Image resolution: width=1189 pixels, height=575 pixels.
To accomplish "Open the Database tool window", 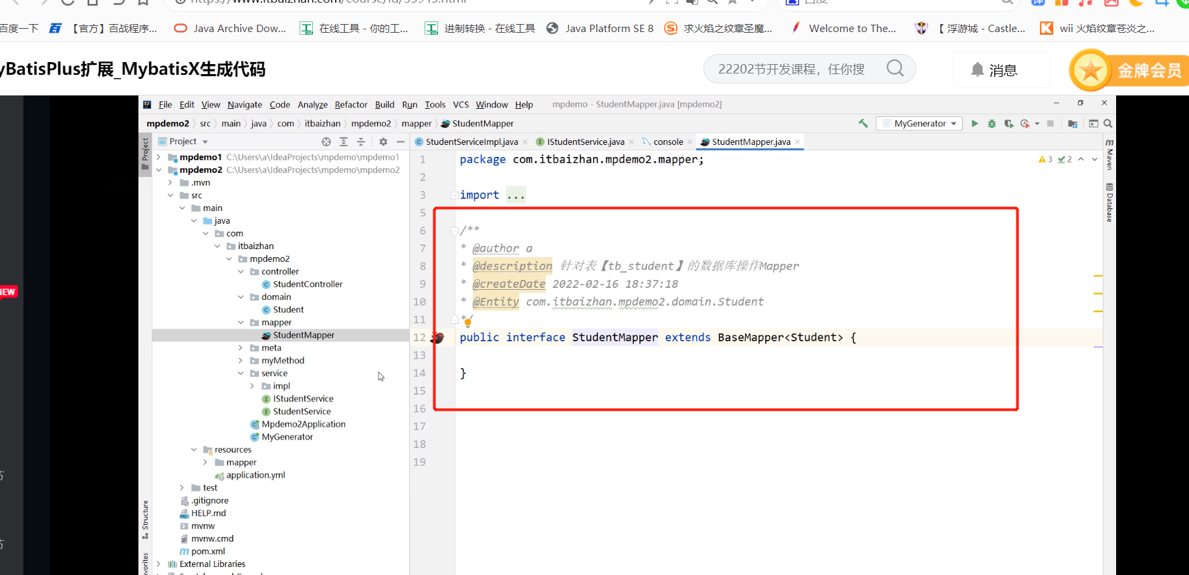I will click(1109, 202).
